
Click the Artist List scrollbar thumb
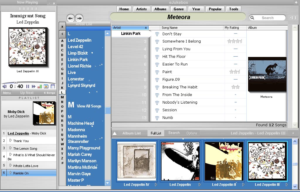click(x=108, y=110)
